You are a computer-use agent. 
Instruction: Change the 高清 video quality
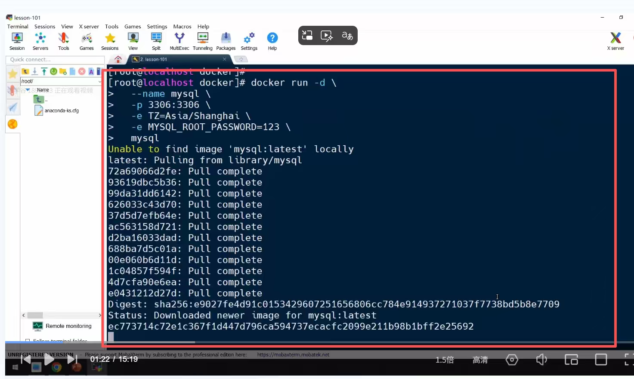pos(480,360)
